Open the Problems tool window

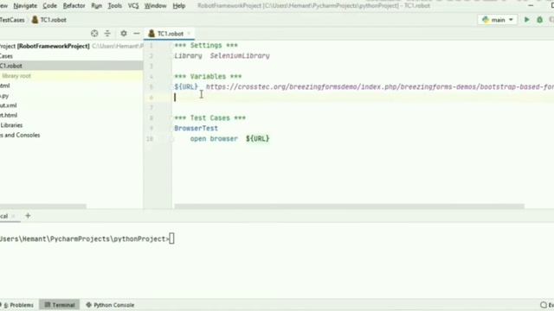(x=18, y=305)
